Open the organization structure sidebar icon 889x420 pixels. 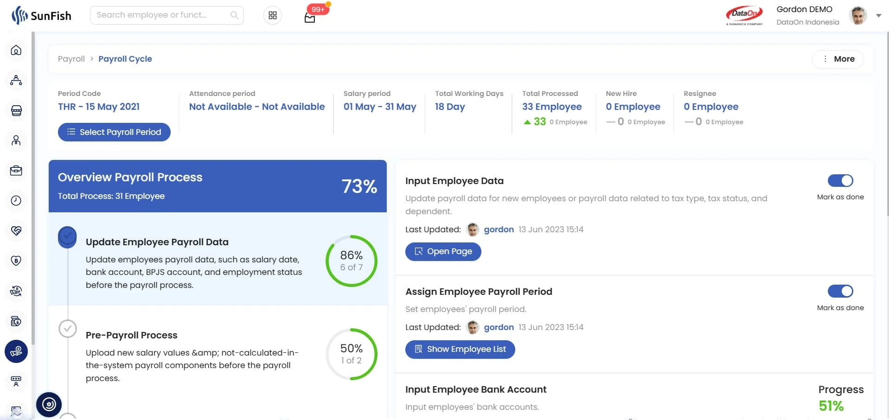pyautogui.click(x=16, y=80)
